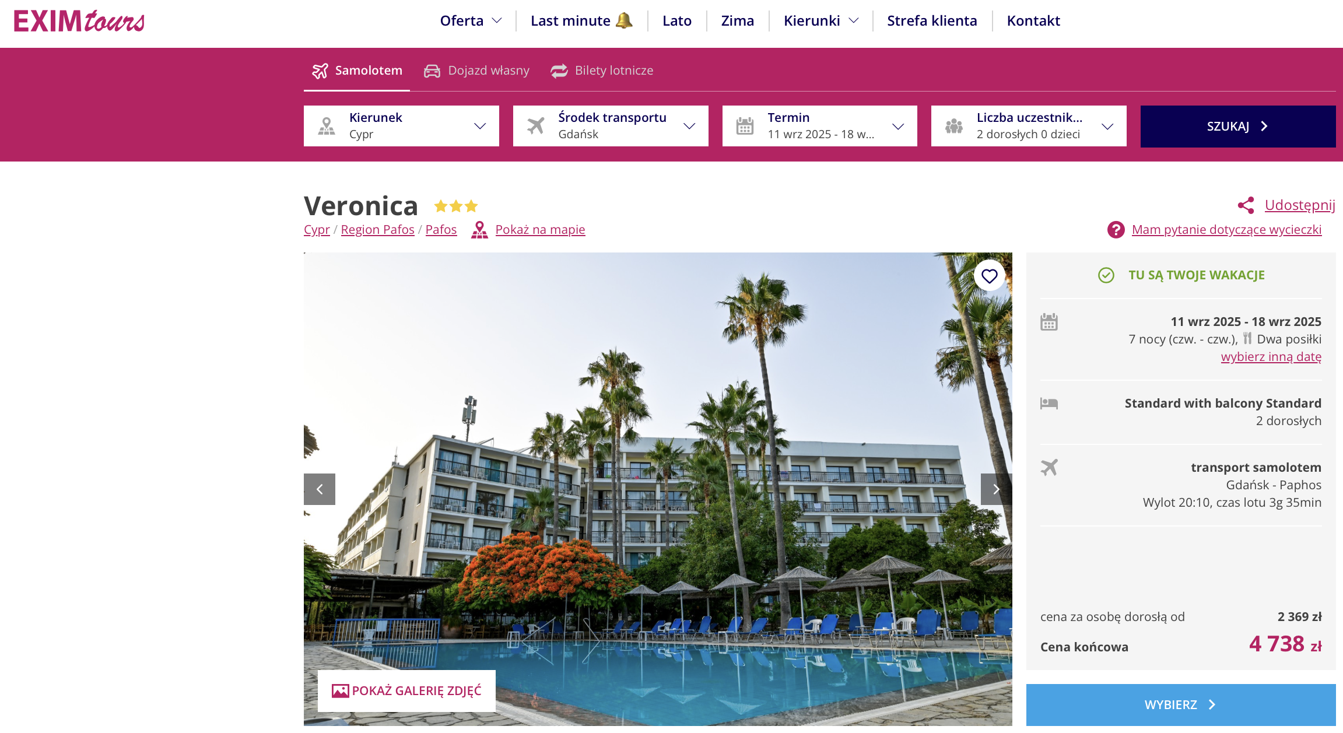Click the gallery picture icon on photo
This screenshot has width=1343, height=733.
tap(340, 691)
